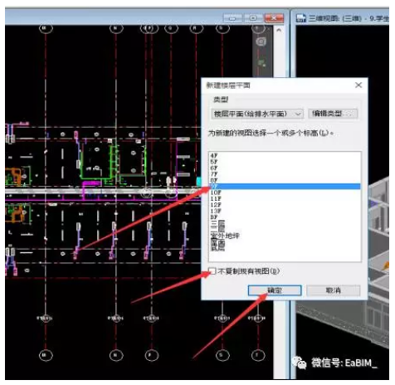Select level 7F in the list
Image resolution: width=395 pixels, height=385 pixels.
tap(285, 174)
